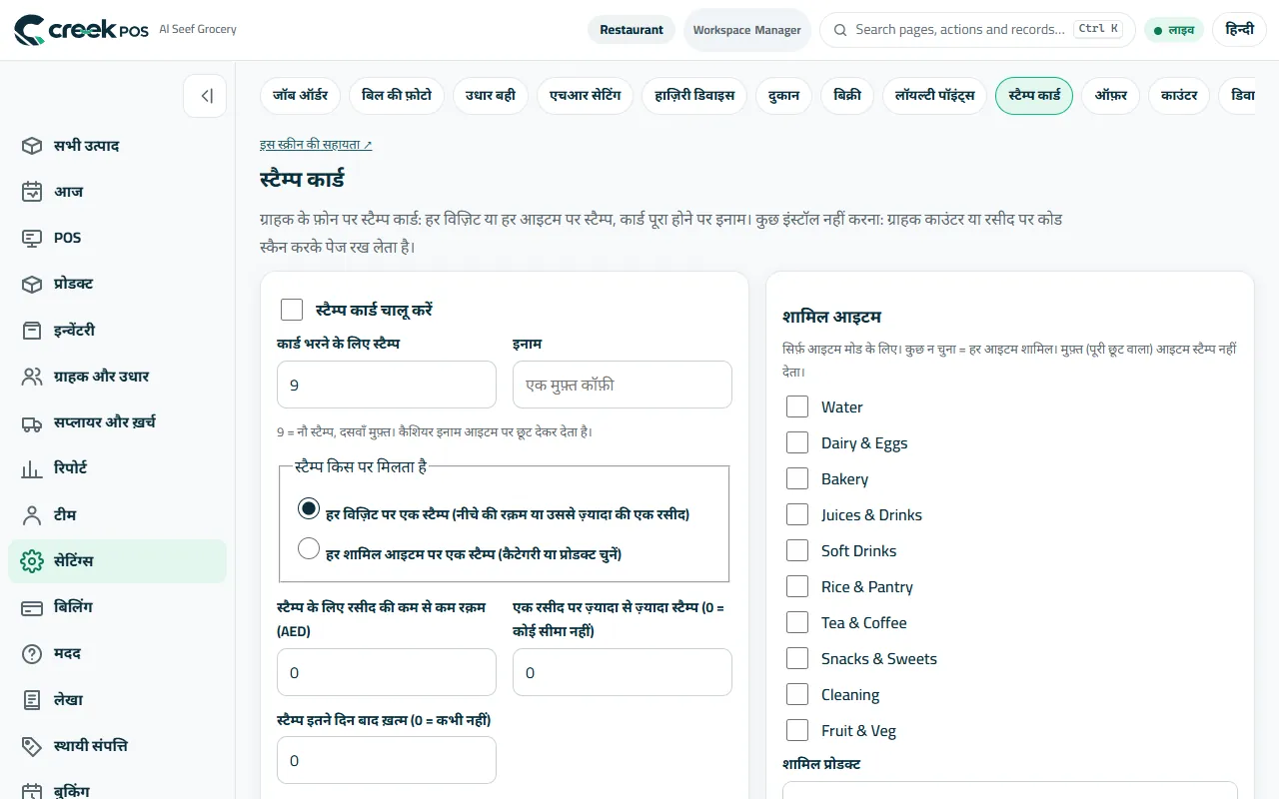Click the Restaurant button
Screen dimensions: 1279x799
pyautogui.click(x=632, y=30)
